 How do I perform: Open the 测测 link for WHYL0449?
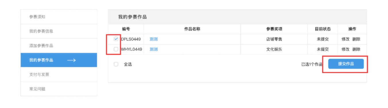154,49
